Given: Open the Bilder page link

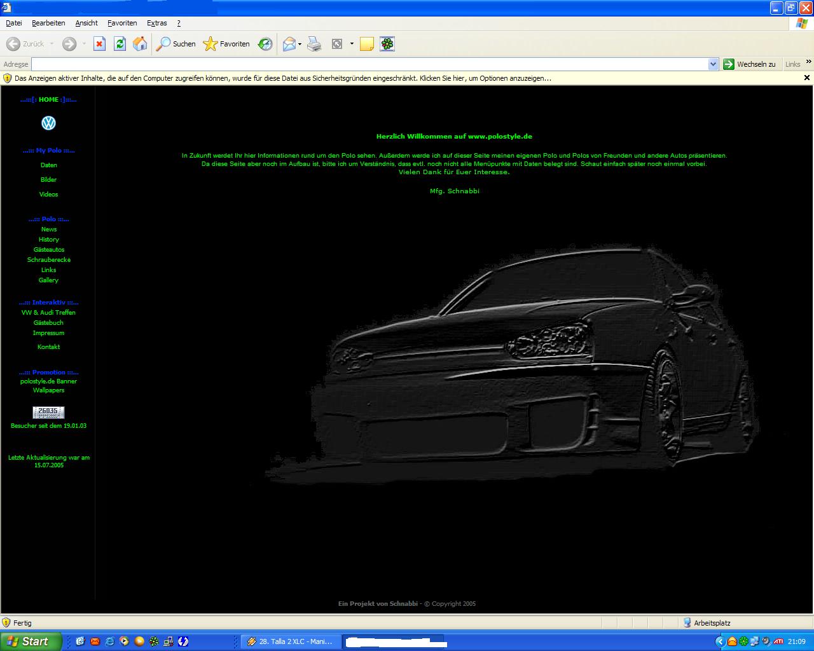Looking at the screenshot, I should 48,180.
